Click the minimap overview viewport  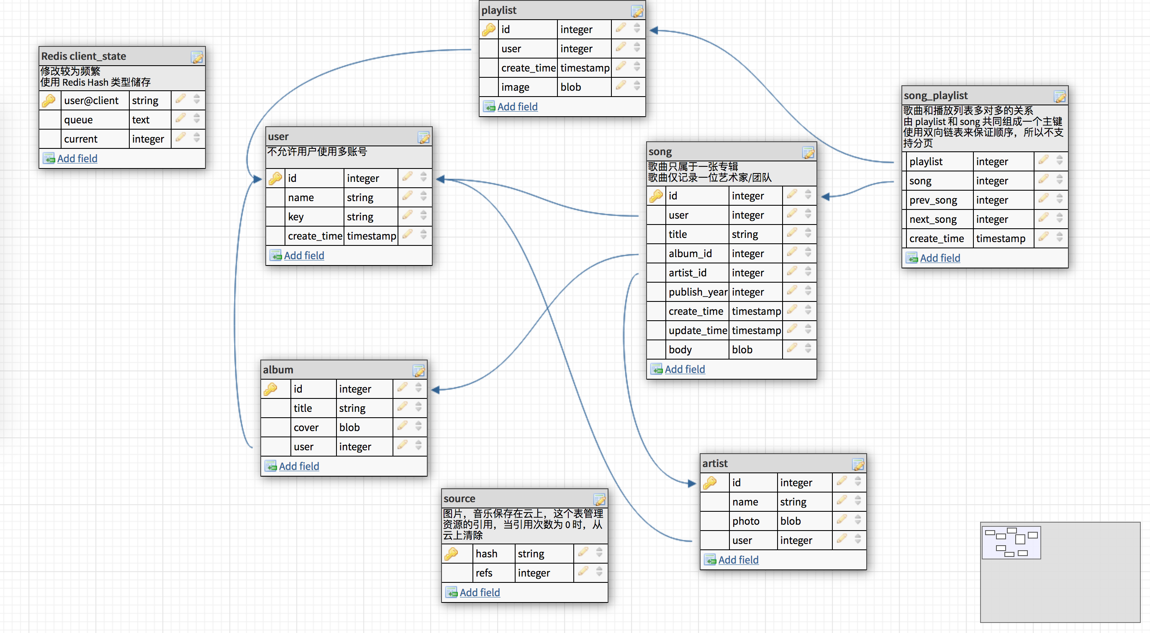[1011, 542]
